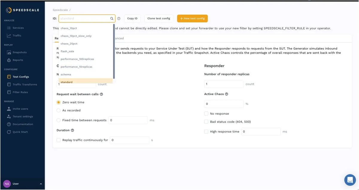The width and height of the screenshot is (359, 190).
Task: Go to Traffic Transforms in sidebar
Action: pos(25,85)
